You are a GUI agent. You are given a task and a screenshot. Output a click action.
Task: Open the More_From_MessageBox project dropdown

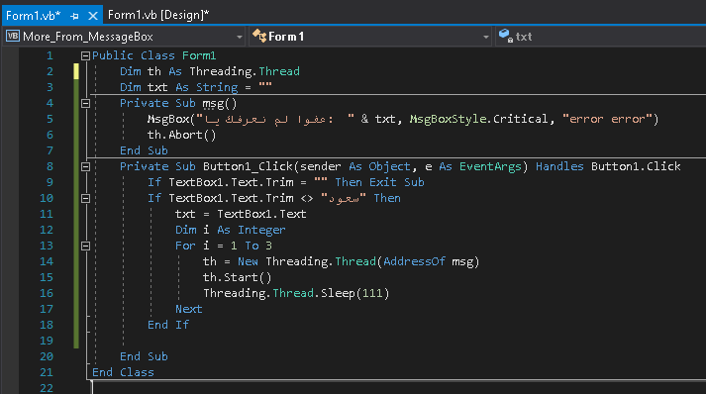coord(125,37)
